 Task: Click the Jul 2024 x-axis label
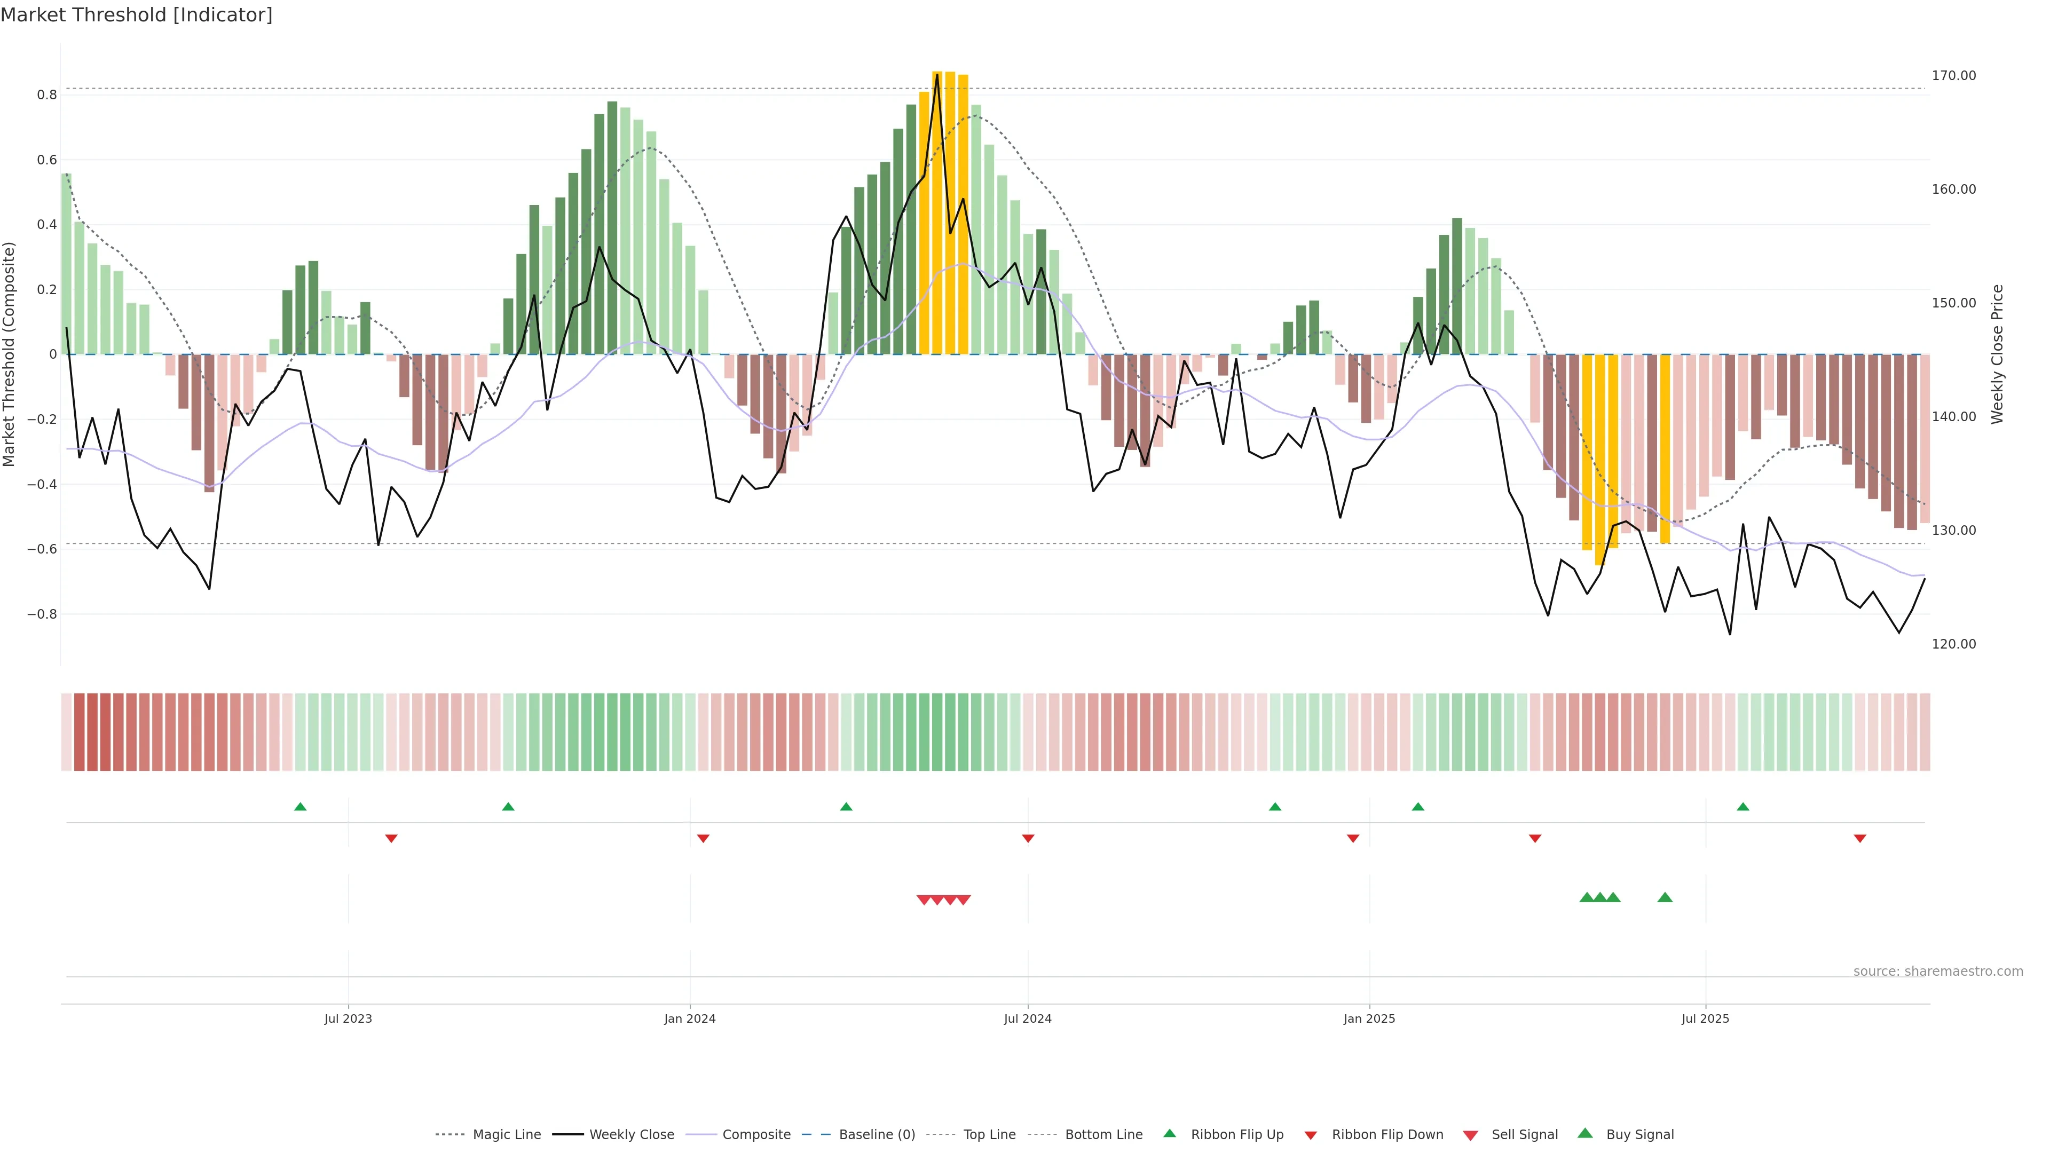1027,1018
